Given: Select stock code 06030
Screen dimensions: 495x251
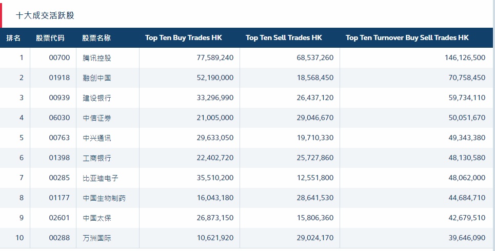Looking at the screenshot, I should point(59,118).
